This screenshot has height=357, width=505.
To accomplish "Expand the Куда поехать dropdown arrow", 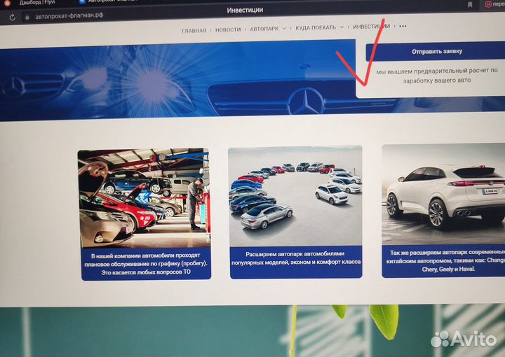I will click(x=342, y=28).
